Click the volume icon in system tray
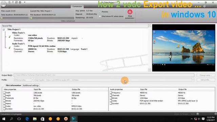Screen dimensions: 217x122 tap(199, 119)
